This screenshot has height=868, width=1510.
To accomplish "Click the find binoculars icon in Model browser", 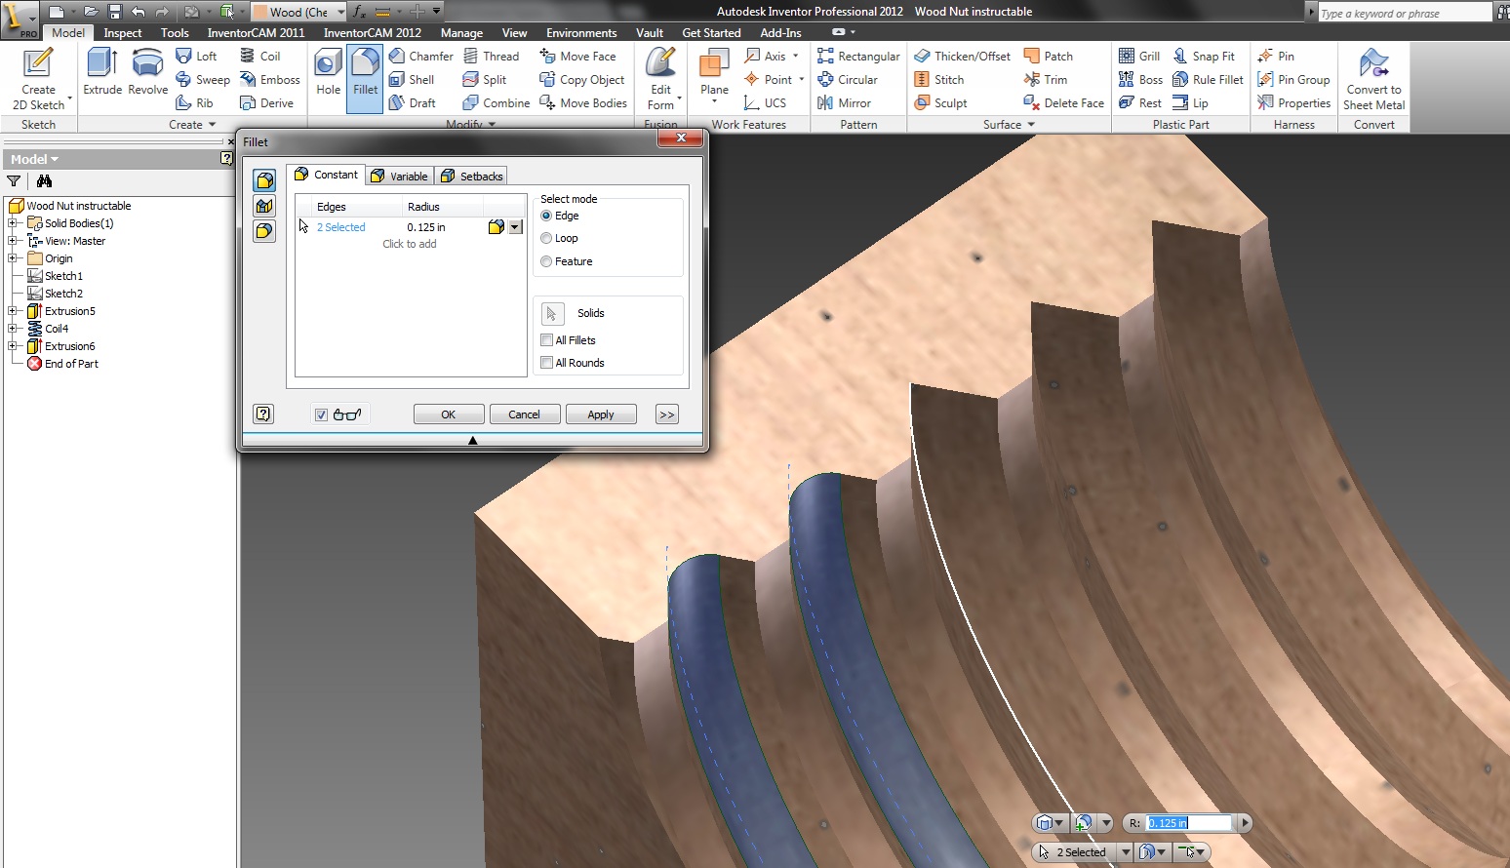I will (44, 181).
